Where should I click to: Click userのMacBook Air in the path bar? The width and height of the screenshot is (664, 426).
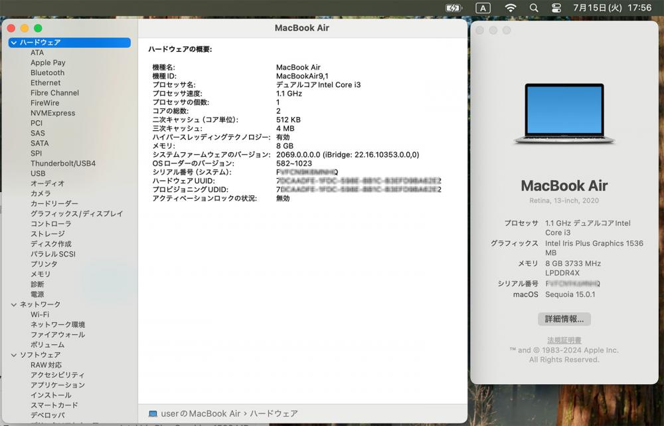click(x=201, y=414)
